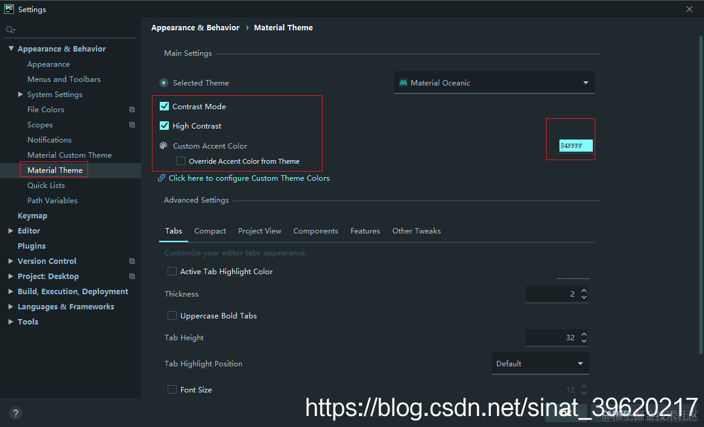Click the 84FFFF accent color swatch
The width and height of the screenshot is (704, 427).
click(576, 146)
